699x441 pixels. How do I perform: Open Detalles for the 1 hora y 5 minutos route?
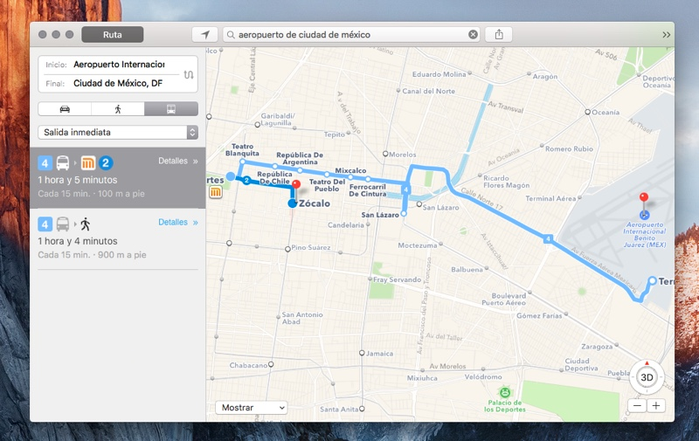[x=178, y=161]
